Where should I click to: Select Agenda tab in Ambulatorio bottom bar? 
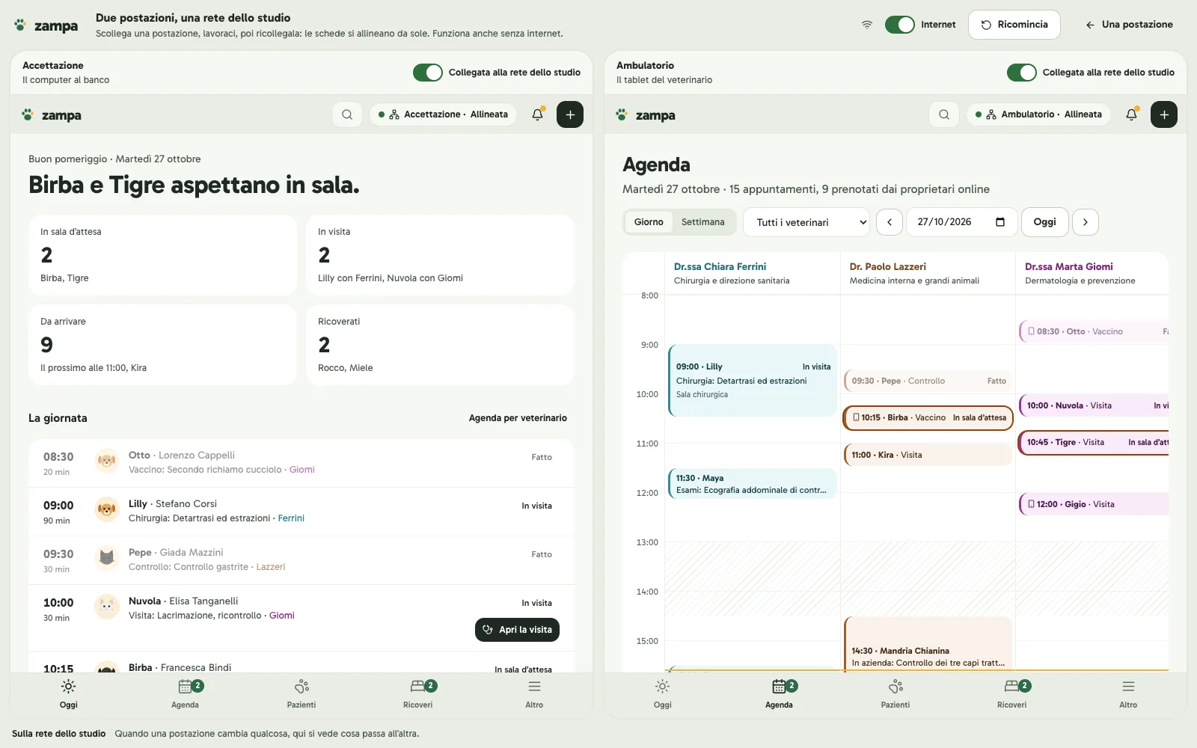(779, 694)
